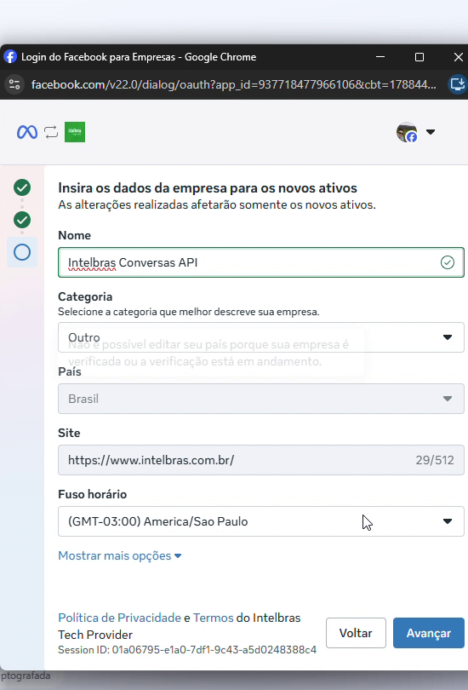468x690 pixels.
Task: Click the Session ID text
Action: [x=187, y=650]
